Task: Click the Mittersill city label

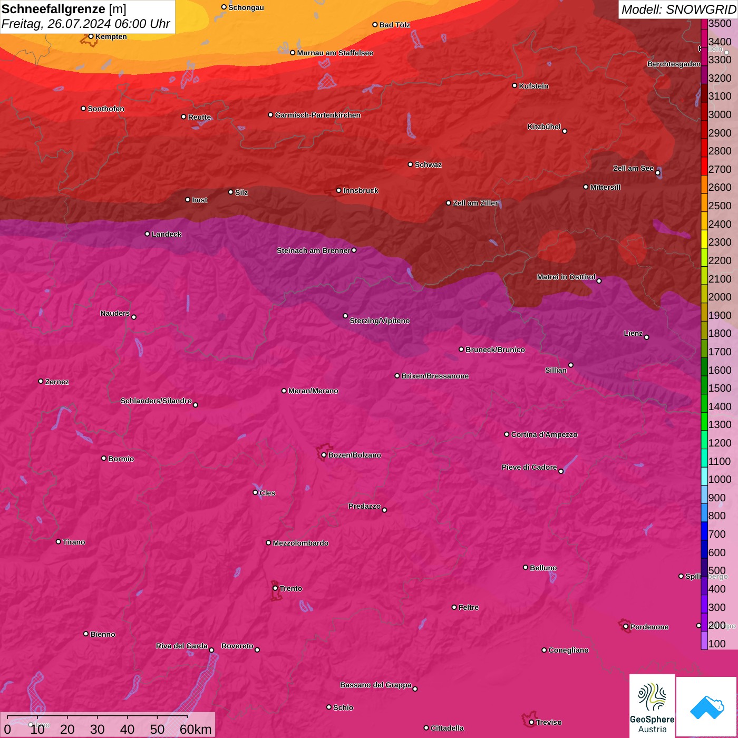Action: coord(605,187)
